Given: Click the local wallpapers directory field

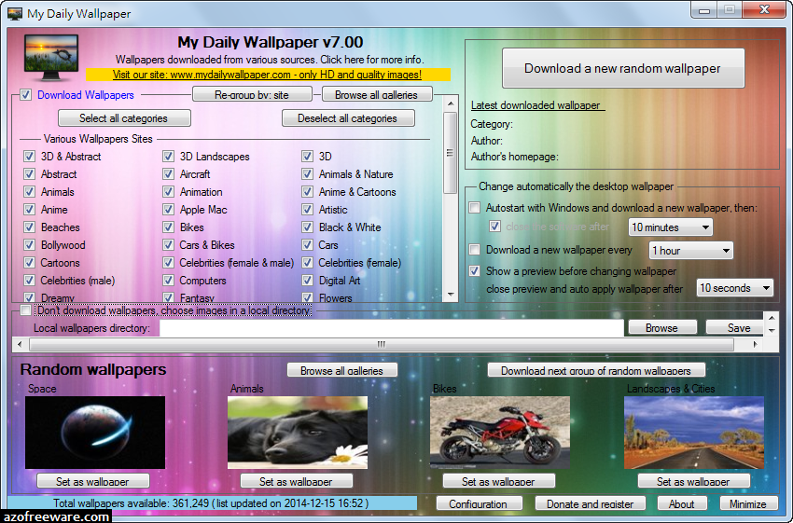Looking at the screenshot, I should click(391, 328).
